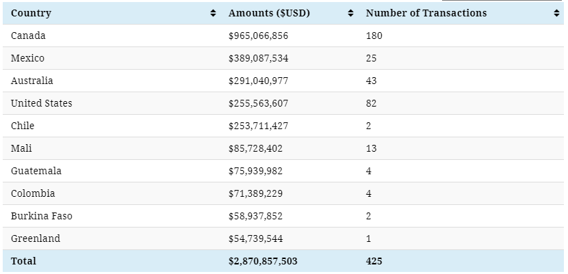Select the total amount $2,870,857,503
The height and width of the screenshot is (274, 568).
[x=263, y=261]
